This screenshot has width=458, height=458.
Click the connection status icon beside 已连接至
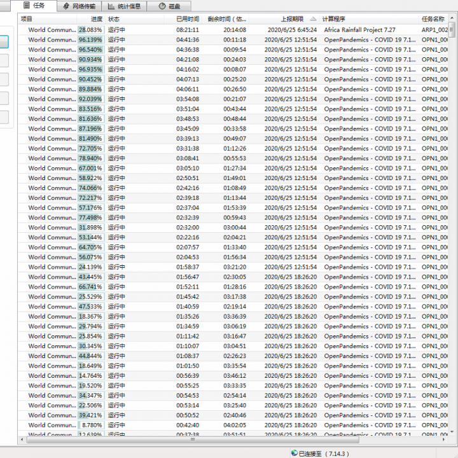click(295, 453)
